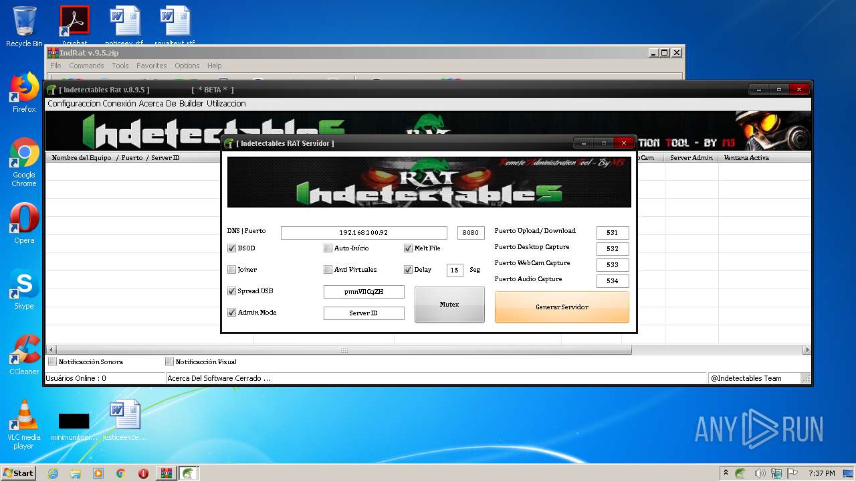The image size is (856, 482).
Task: Enable the Joiner checkbox
Action: (x=231, y=270)
